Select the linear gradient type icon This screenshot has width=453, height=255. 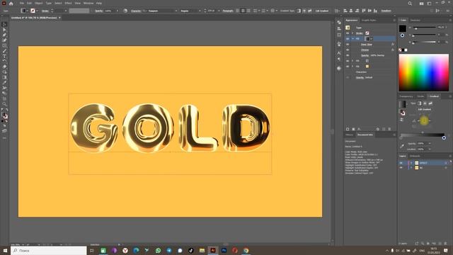coord(419,103)
